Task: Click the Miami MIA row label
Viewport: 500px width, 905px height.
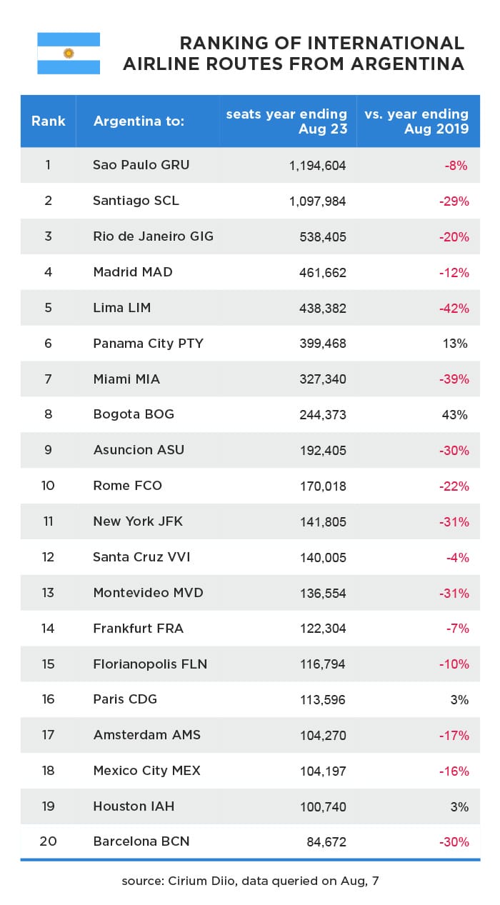Action: (x=127, y=379)
